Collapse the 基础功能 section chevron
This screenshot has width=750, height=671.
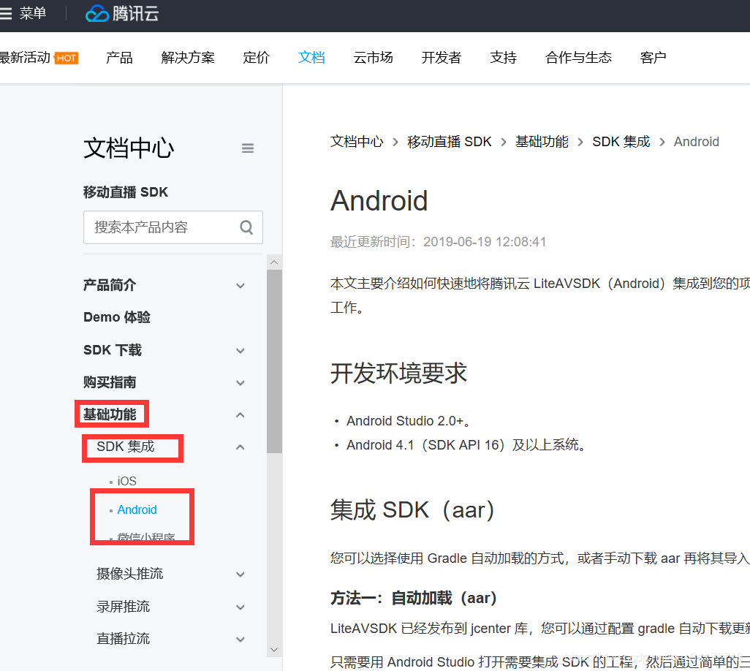coord(240,414)
